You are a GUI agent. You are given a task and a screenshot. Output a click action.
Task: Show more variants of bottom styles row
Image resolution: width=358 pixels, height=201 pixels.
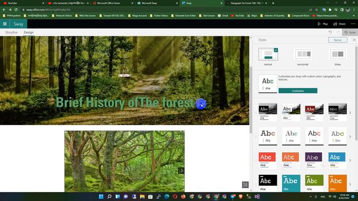[350, 184]
